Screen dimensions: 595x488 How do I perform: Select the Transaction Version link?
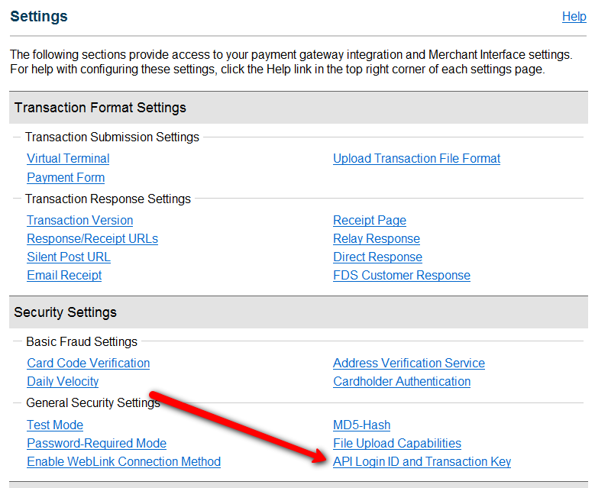[79, 221]
